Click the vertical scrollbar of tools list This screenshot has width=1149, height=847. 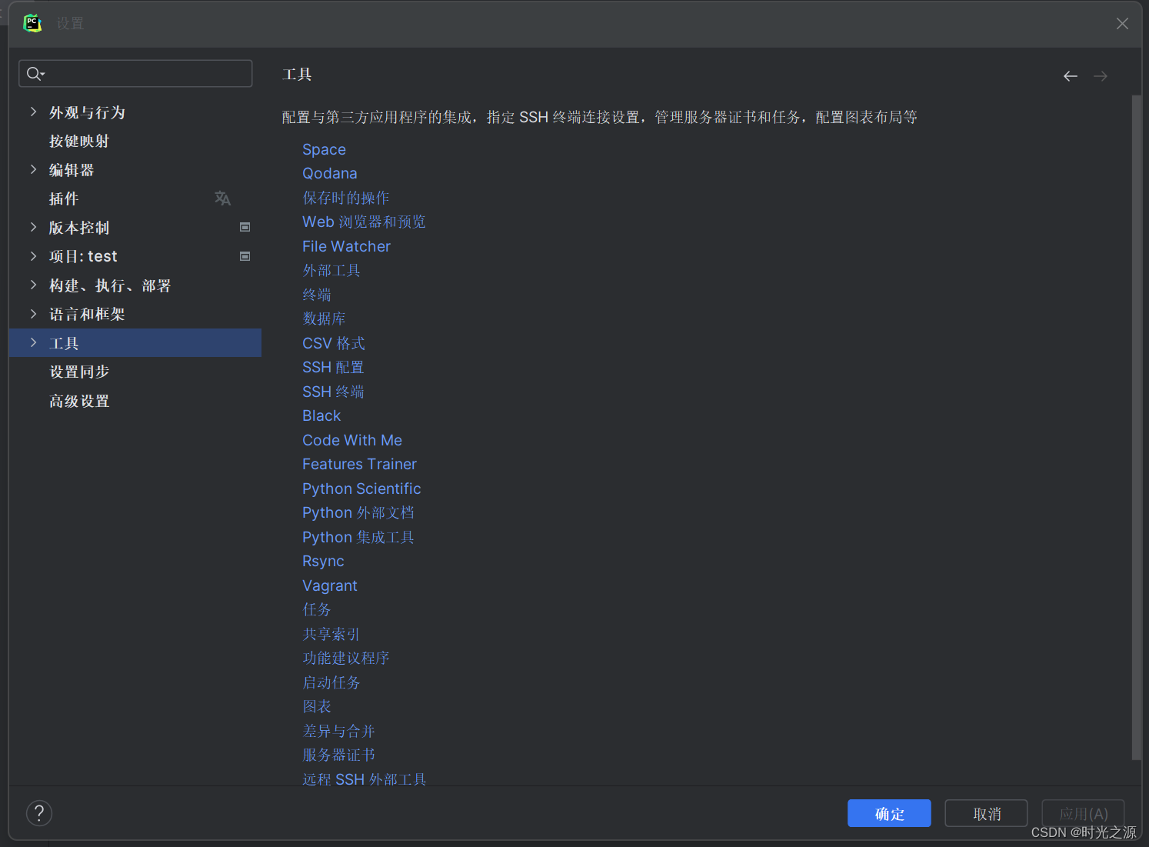pos(1137,427)
